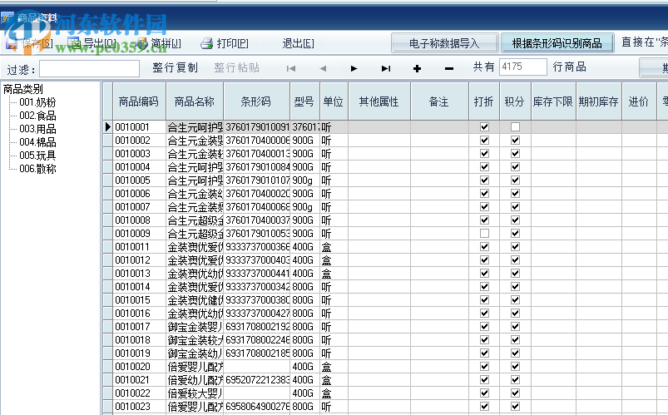The image size is (668, 415).
Task: Select category 002.食品 in tree
Action: click(37, 116)
